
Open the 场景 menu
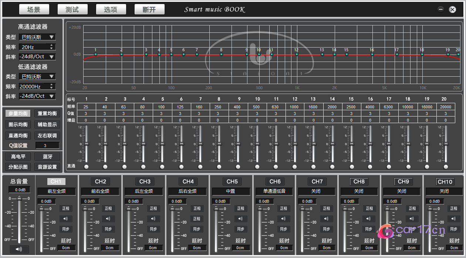click(34, 10)
